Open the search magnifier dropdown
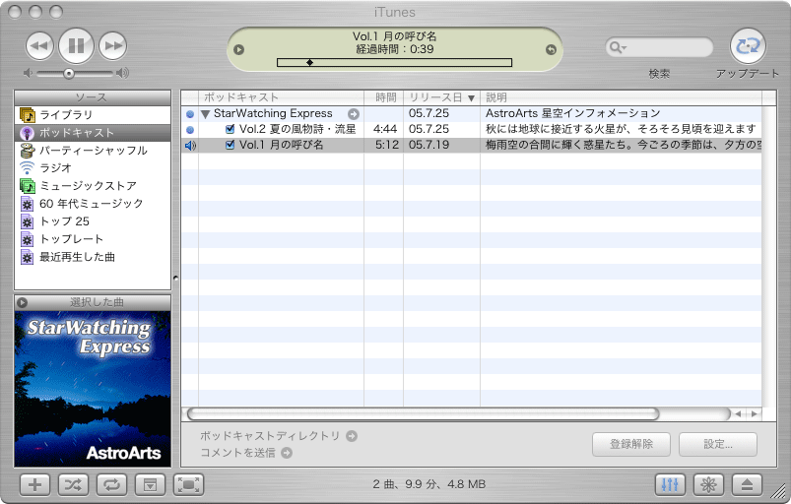Viewport: 791px width, 504px height. pyautogui.click(x=618, y=47)
